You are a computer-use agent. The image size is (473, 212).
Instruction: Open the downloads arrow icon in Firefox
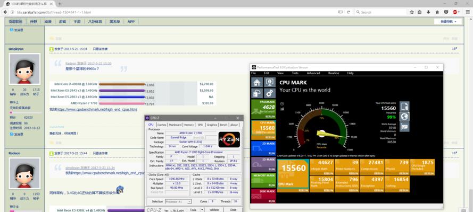pos(428,12)
